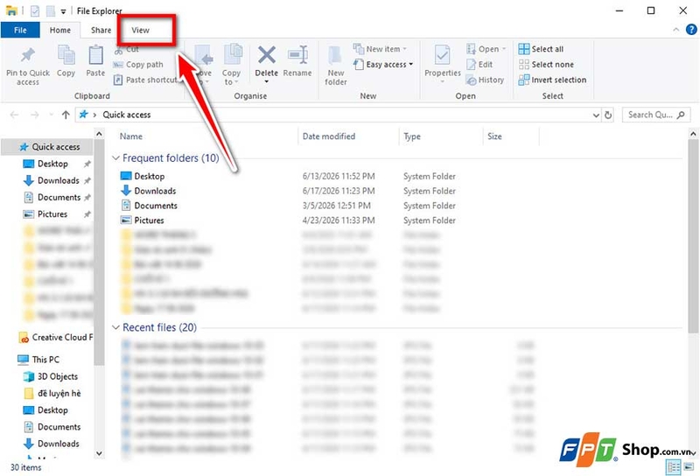
Task: Select Copy path in Clipboard group
Action: 138,64
